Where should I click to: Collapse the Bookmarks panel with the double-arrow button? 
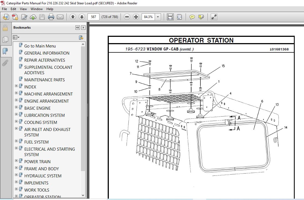pos(78,28)
